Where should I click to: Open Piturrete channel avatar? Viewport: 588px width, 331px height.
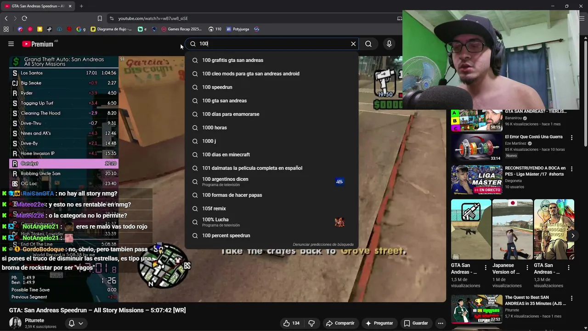[15, 323]
